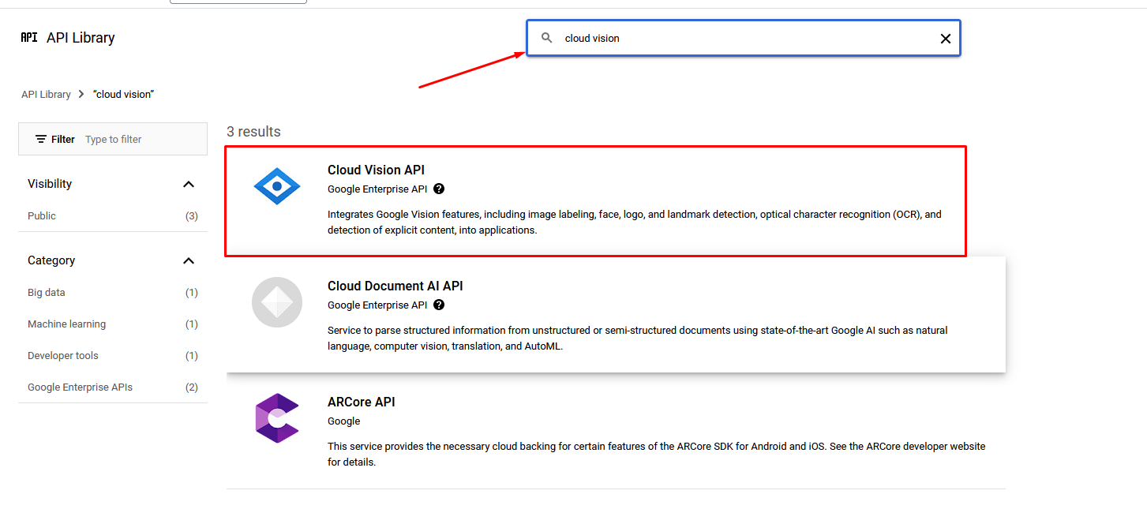
Task: Click the API Library logo icon
Action: (x=29, y=37)
